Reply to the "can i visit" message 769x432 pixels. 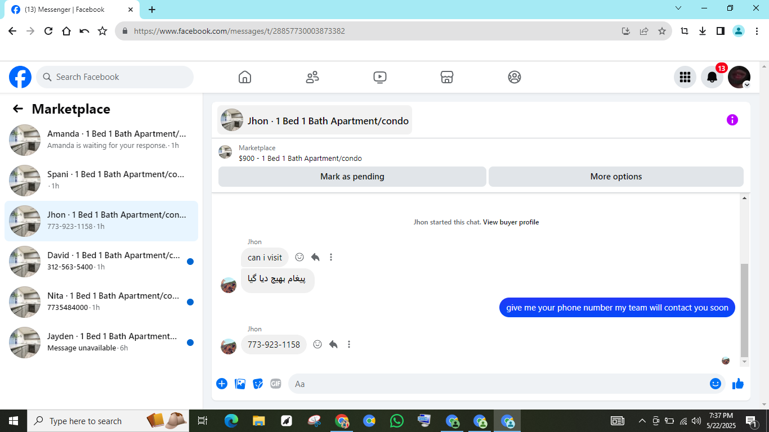point(315,257)
